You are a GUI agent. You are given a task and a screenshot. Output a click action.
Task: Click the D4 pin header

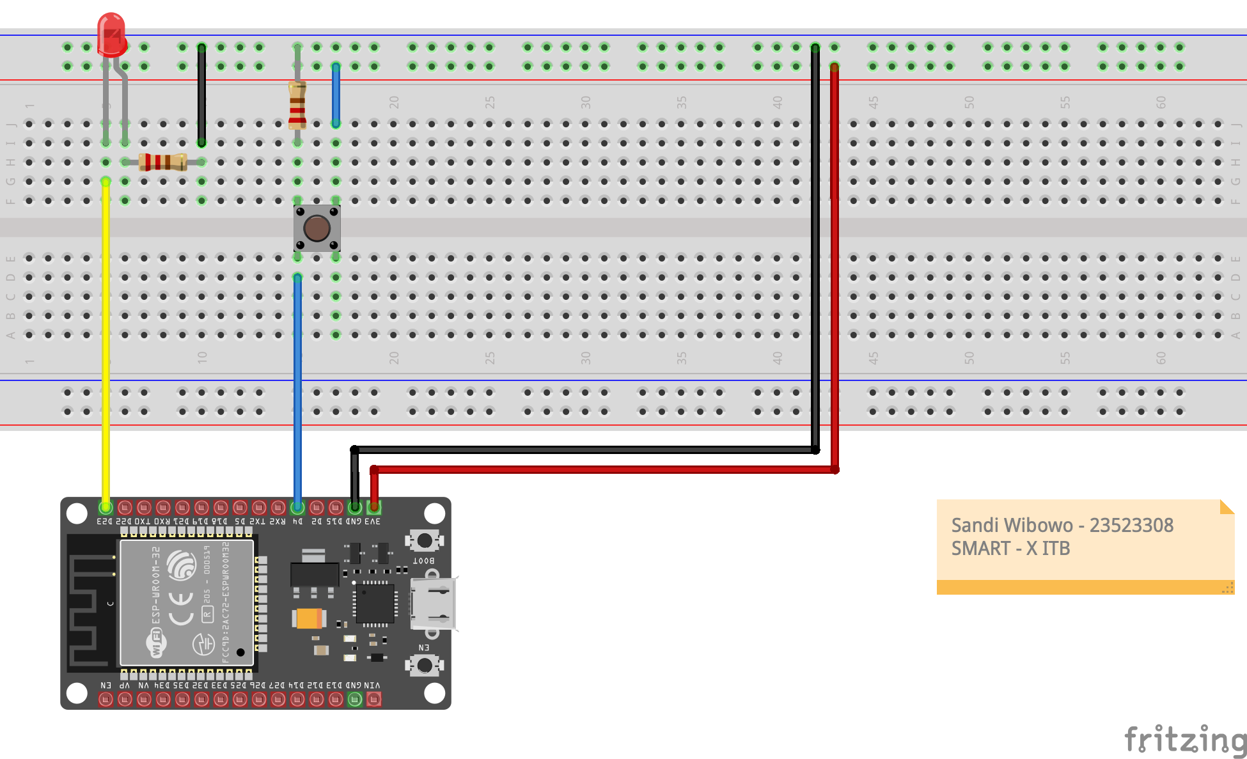(297, 508)
